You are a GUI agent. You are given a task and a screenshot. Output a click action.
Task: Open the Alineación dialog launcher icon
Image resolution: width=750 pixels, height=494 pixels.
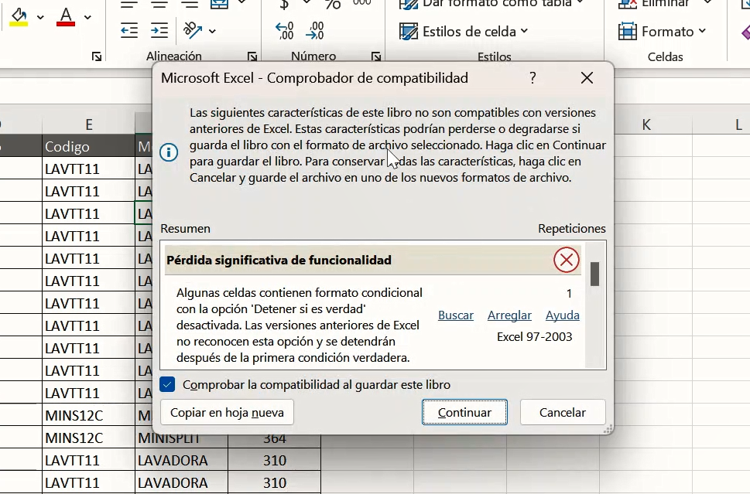(252, 56)
